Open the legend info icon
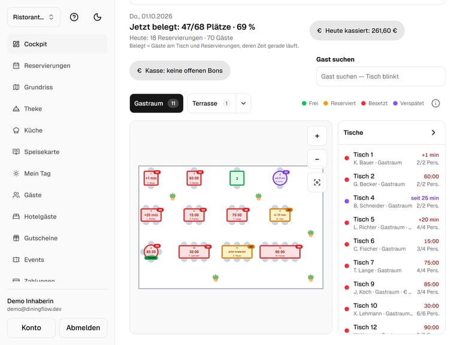This screenshot has height=345, width=460. coord(435,103)
